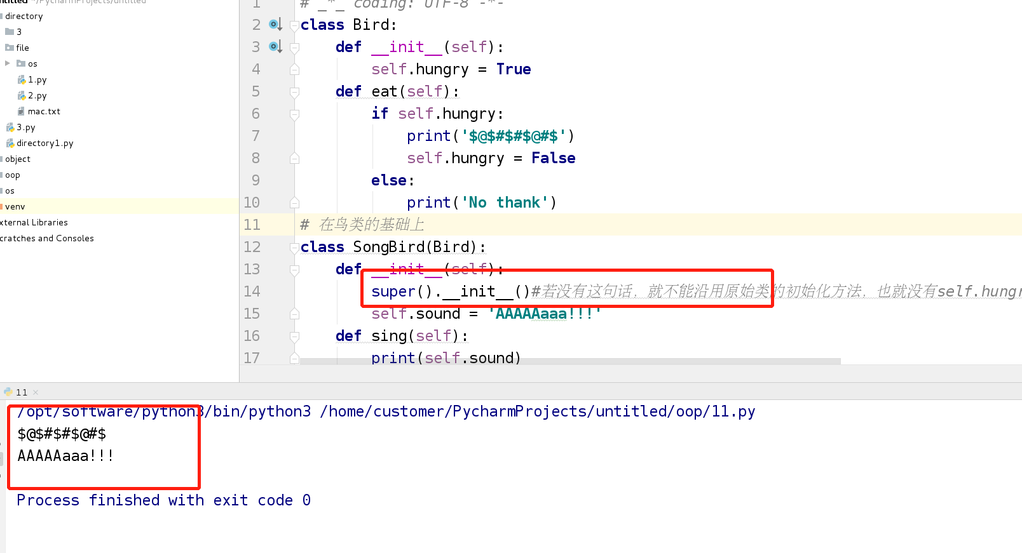Select Scratches and Consoles node
Viewport: 1022px width, 553px height.
(x=47, y=239)
